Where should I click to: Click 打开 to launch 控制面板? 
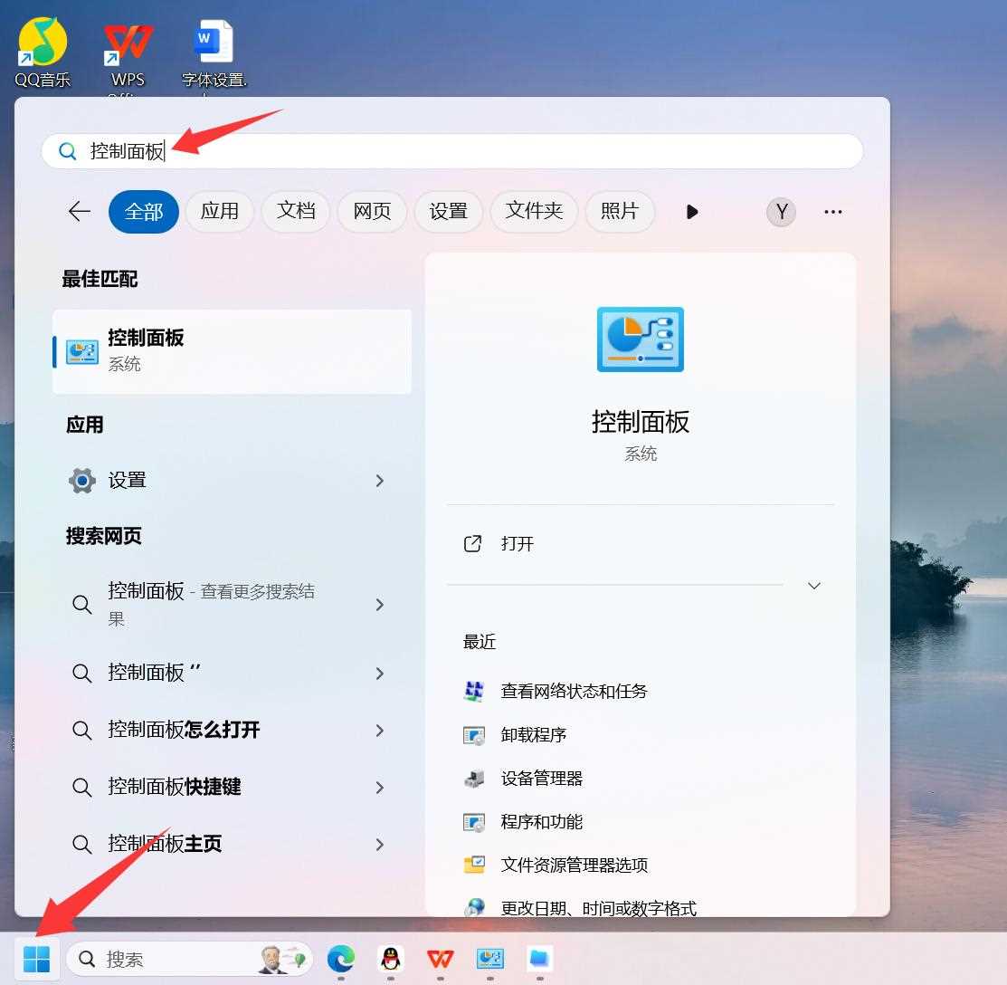tap(517, 544)
